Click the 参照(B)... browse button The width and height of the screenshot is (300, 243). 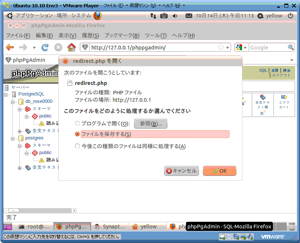coord(151,123)
